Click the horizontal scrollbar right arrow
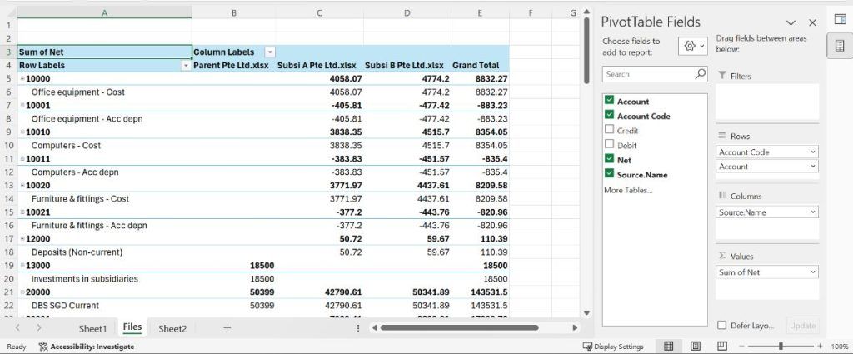This screenshot has height=354, width=853. coord(575,328)
